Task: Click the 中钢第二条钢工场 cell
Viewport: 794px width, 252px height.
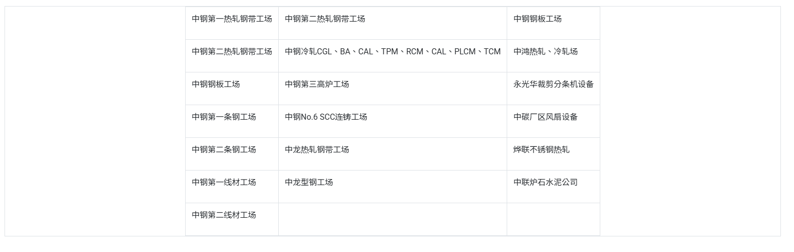Action: 232,154
